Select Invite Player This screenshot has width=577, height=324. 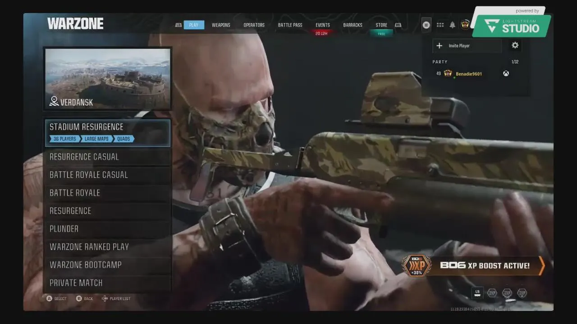pos(467,45)
